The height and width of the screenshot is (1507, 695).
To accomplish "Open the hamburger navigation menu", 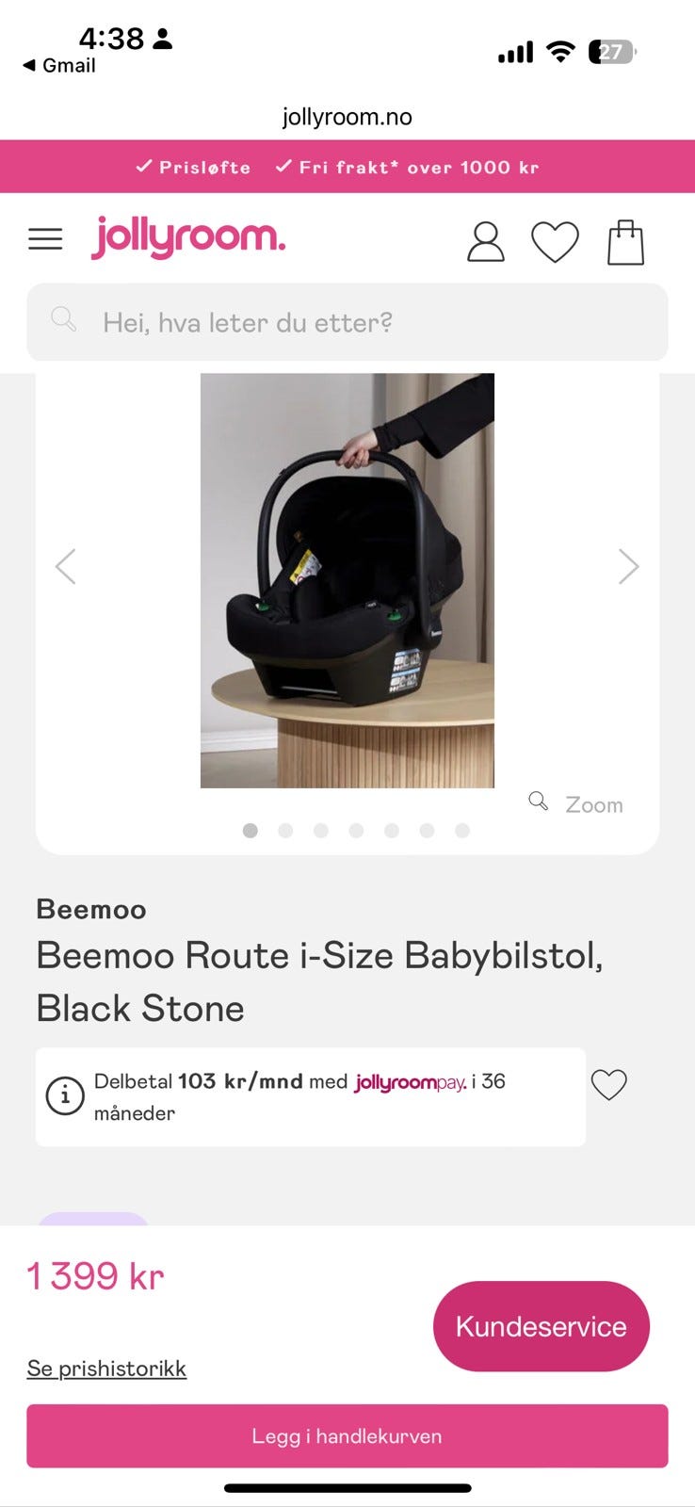I will pos(45,239).
